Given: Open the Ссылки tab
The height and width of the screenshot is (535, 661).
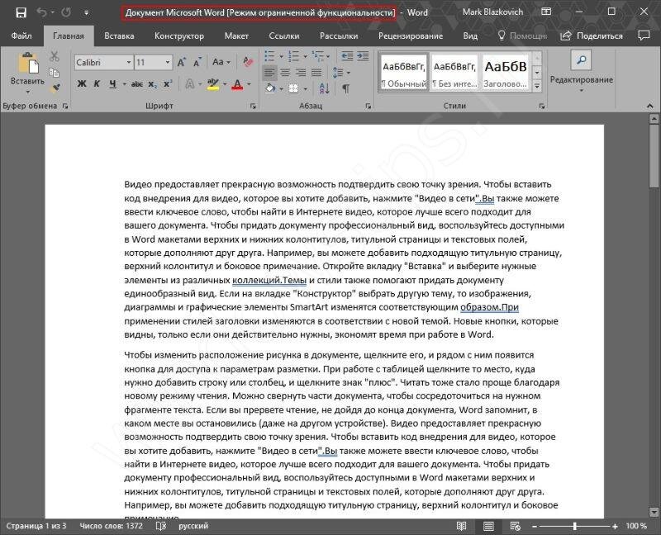Looking at the screenshot, I should point(283,36).
